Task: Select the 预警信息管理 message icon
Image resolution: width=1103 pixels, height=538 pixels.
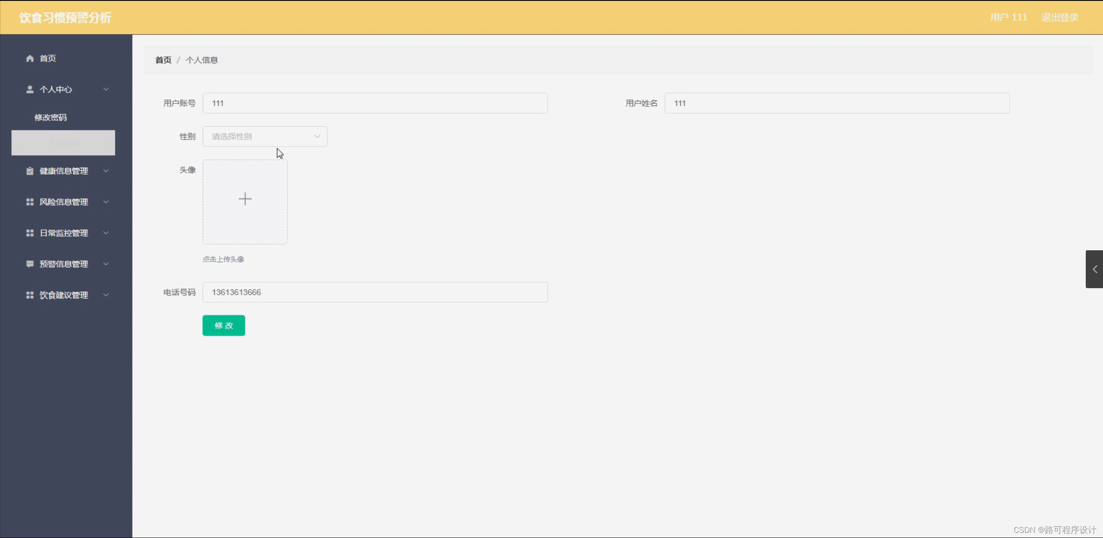Action: pos(29,264)
